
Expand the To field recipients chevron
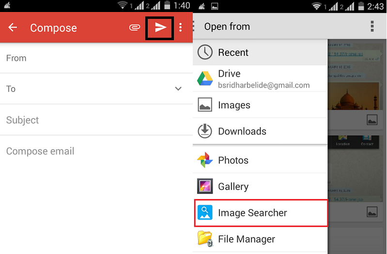coord(178,89)
